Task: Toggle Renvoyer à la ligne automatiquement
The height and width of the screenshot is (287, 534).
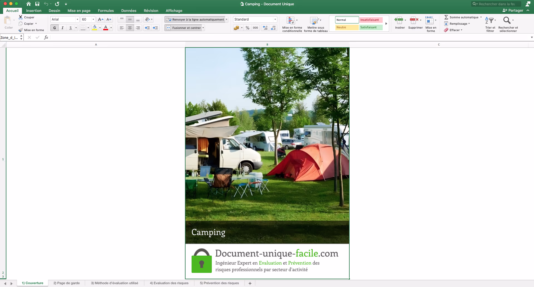Action: coord(195,19)
